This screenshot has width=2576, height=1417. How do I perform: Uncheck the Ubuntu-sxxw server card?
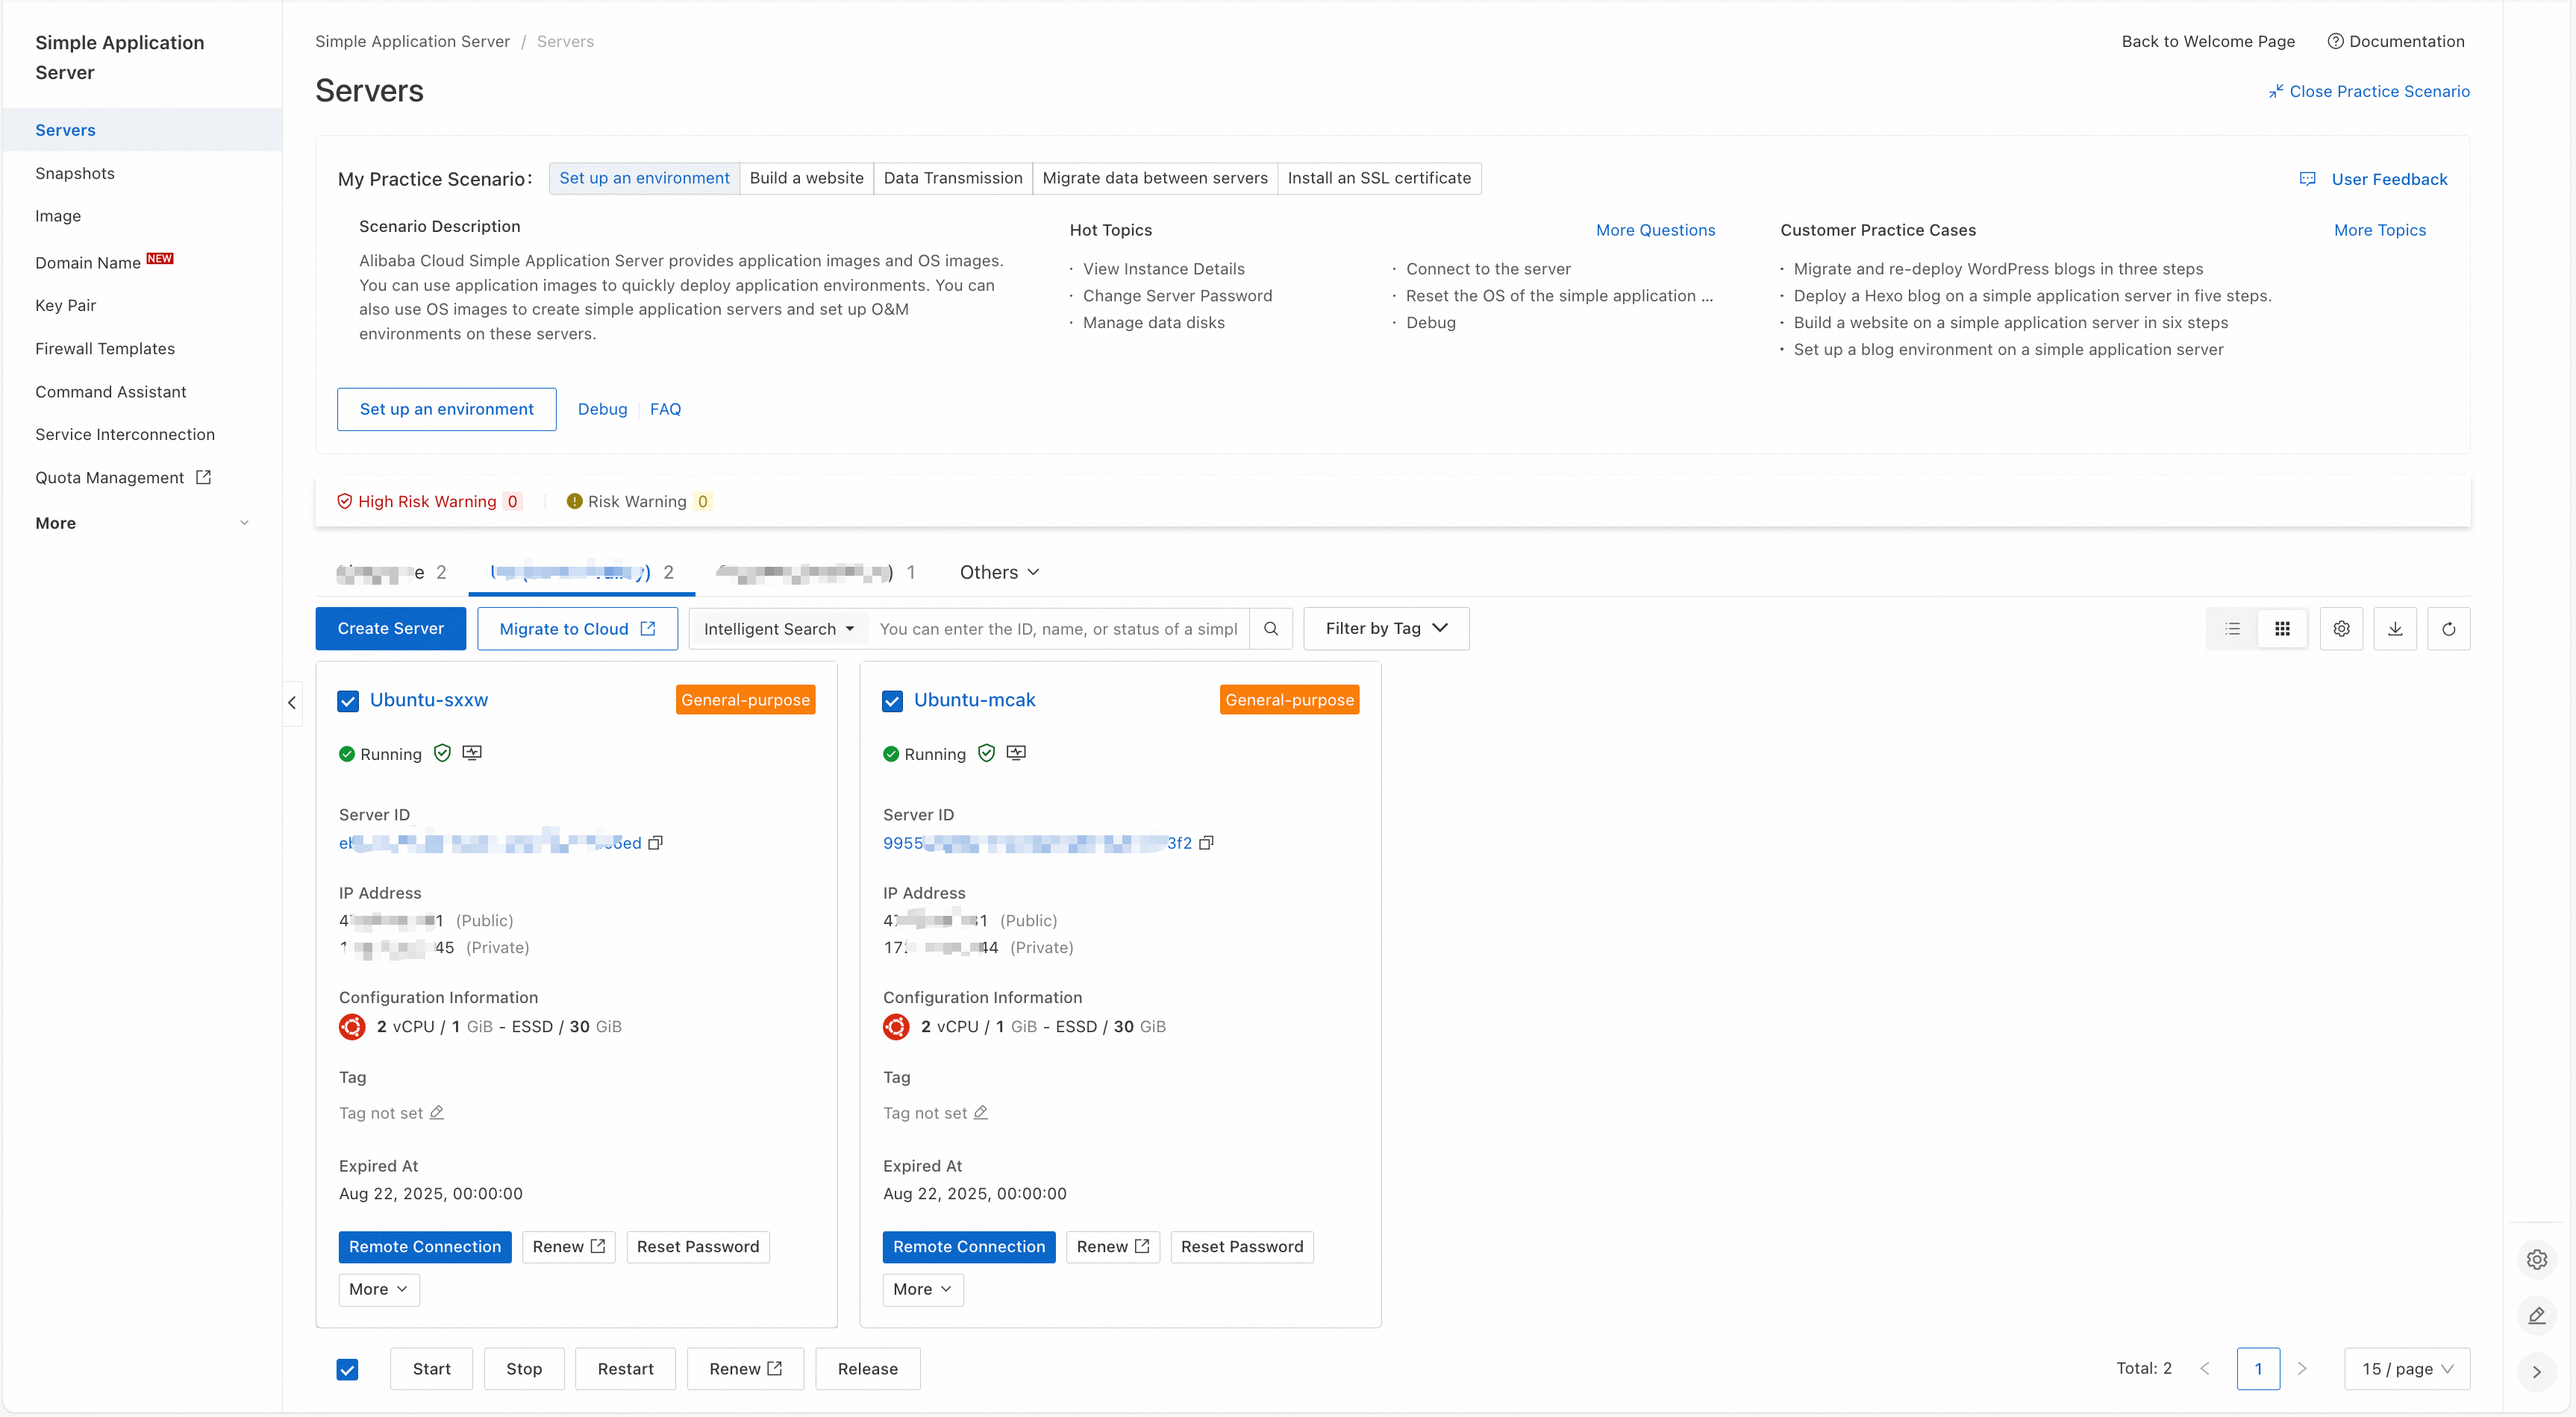[347, 700]
